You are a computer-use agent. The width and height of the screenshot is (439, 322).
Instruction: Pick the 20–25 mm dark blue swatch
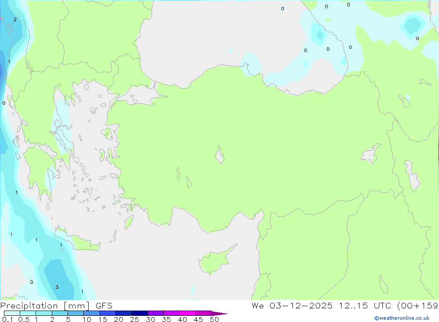[x=123, y=313]
